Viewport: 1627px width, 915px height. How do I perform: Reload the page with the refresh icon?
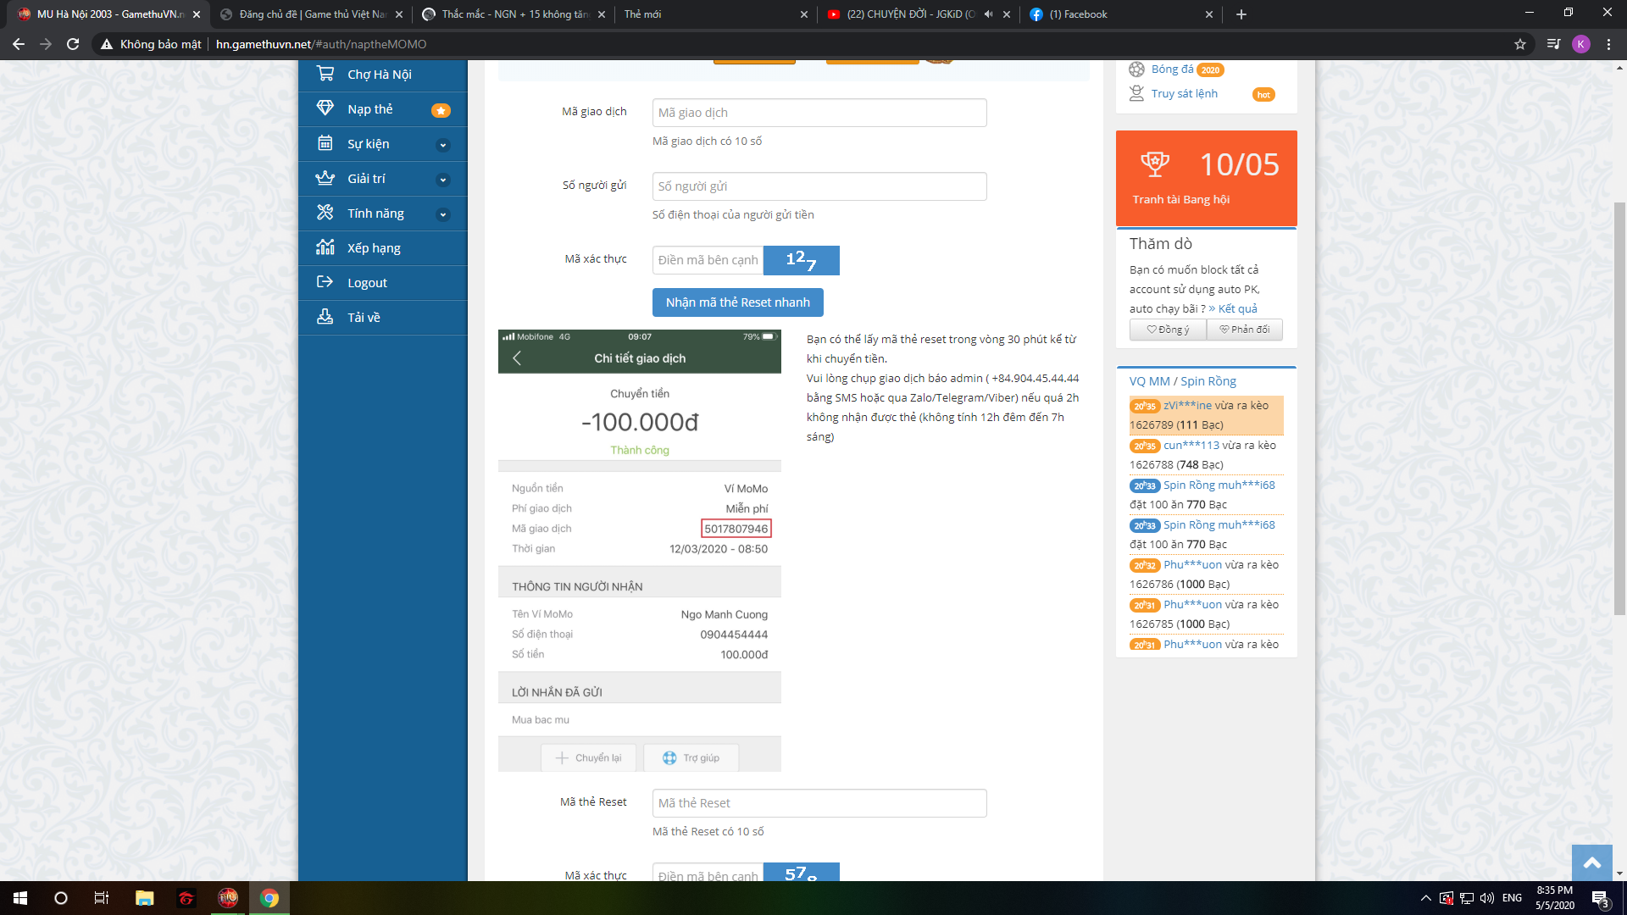tap(73, 44)
